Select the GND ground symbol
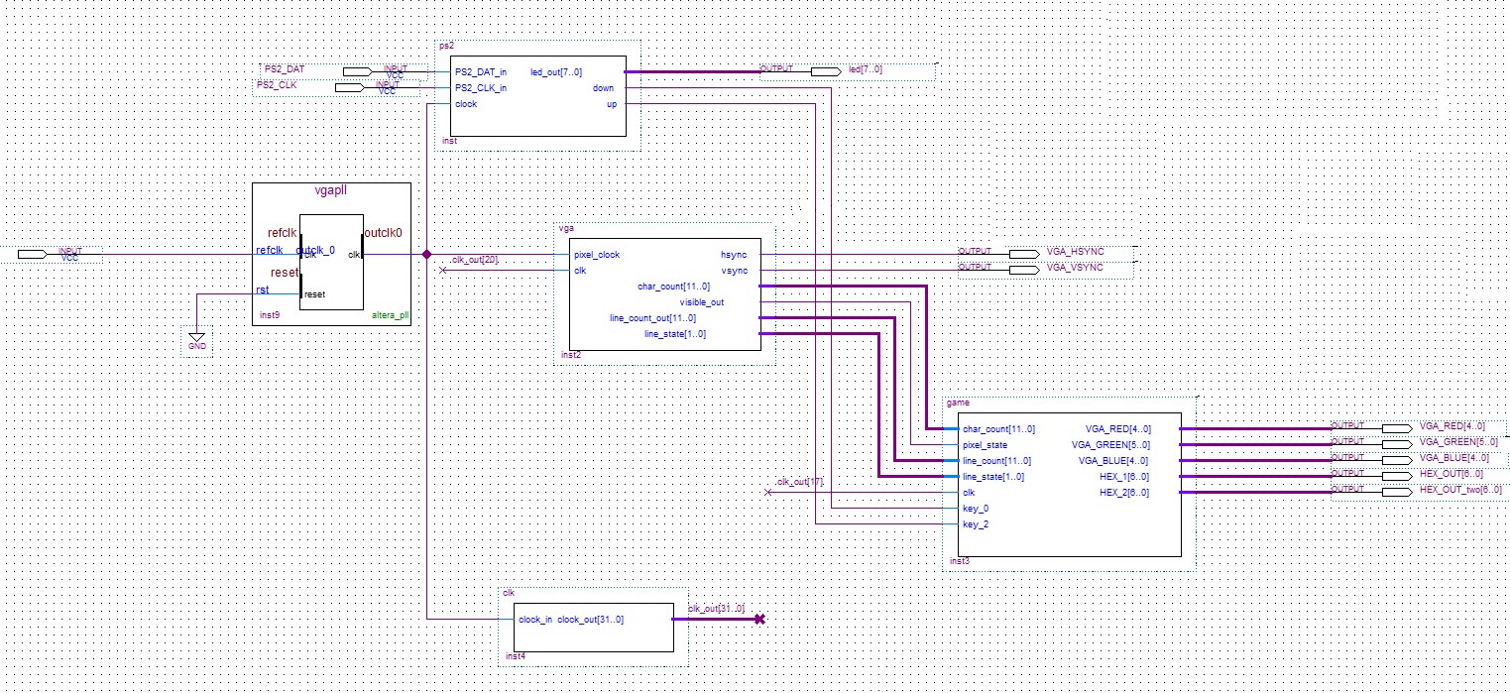 (197, 342)
